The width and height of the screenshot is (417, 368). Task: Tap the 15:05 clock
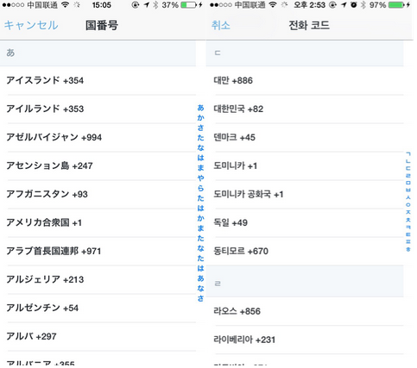(x=102, y=5)
